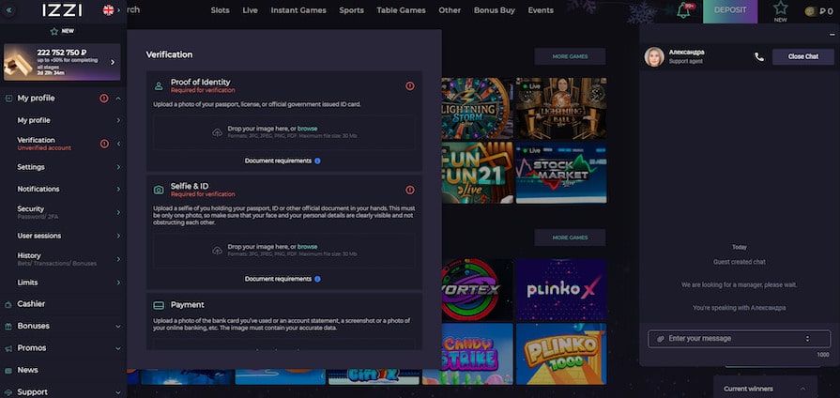The image size is (840, 398).
Task: Click the phone call icon in chat
Action: coord(758,56)
